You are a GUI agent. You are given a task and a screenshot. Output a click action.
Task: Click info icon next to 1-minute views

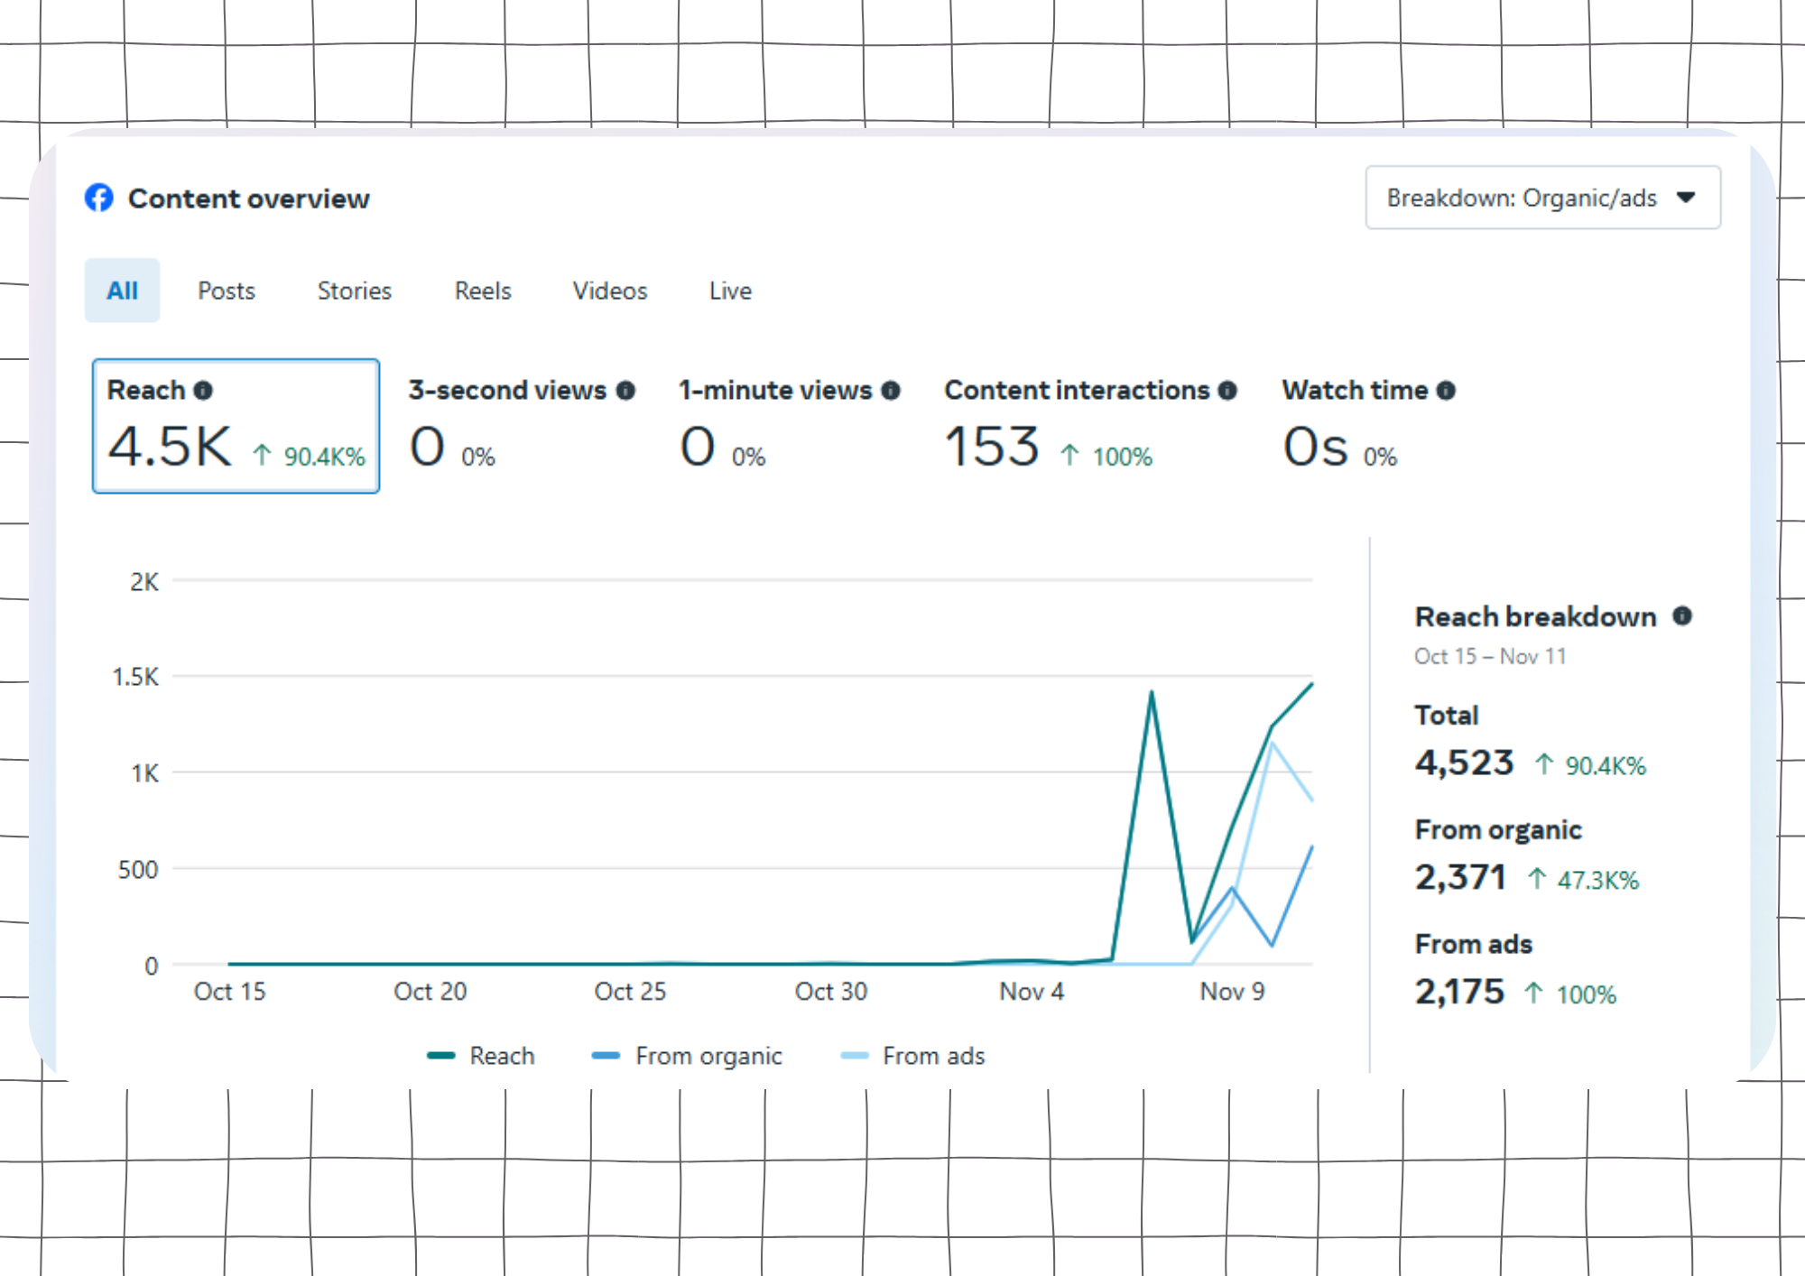(891, 390)
